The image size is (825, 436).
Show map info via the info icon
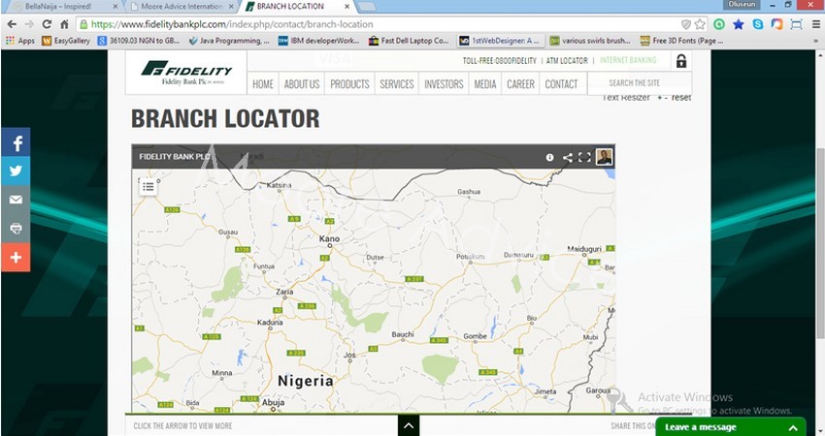pyautogui.click(x=549, y=157)
